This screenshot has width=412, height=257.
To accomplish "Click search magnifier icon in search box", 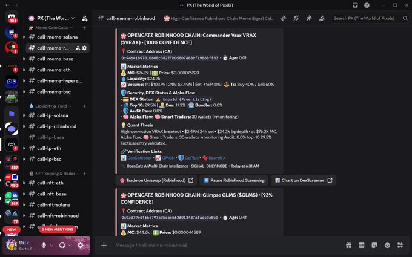I will (x=405, y=18).
